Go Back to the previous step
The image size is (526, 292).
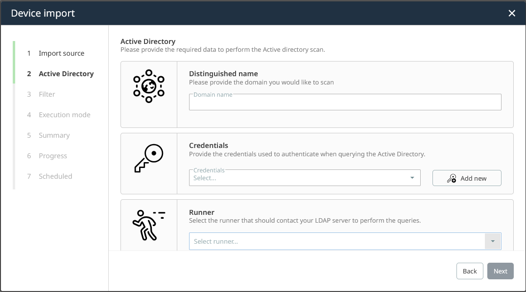click(x=470, y=271)
